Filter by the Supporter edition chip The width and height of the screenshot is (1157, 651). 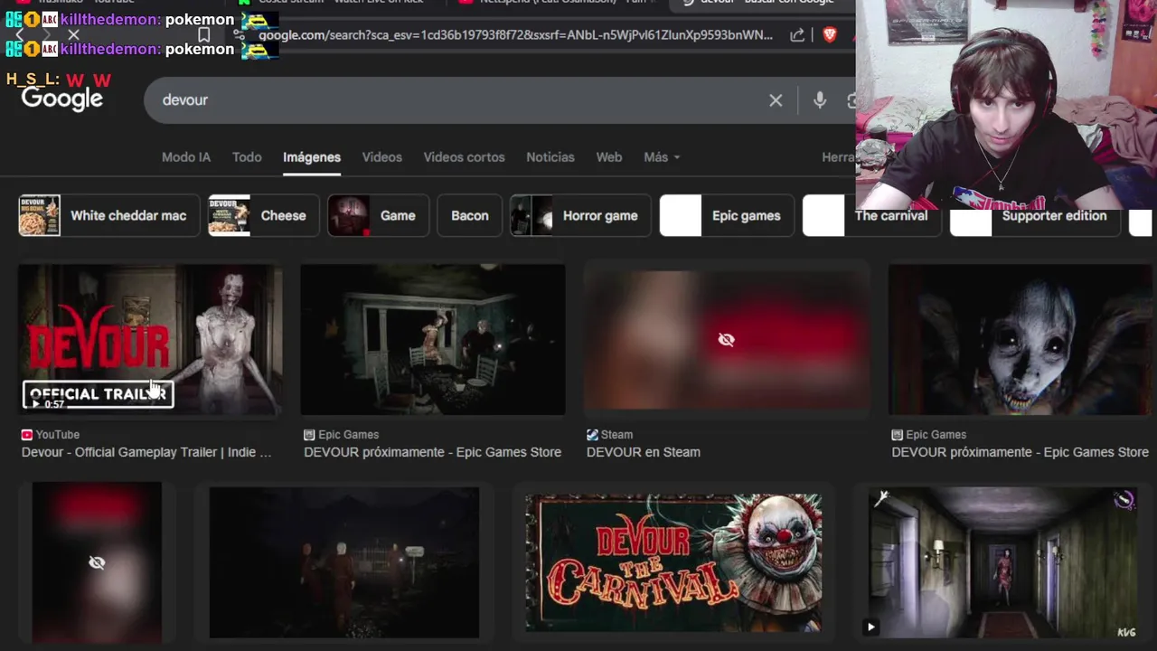click(1036, 216)
